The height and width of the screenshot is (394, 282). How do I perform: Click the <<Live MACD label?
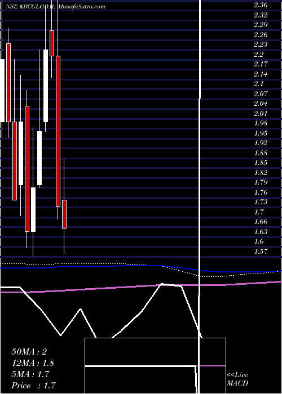237,379
